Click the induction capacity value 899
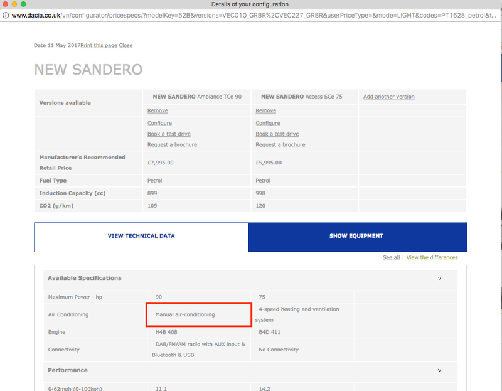502x391 pixels. (152, 193)
